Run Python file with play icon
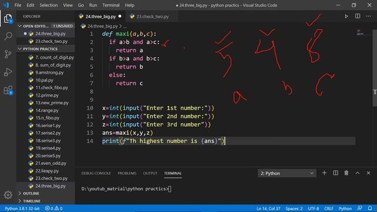377x212 pixels. pyautogui.click(x=346, y=16)
